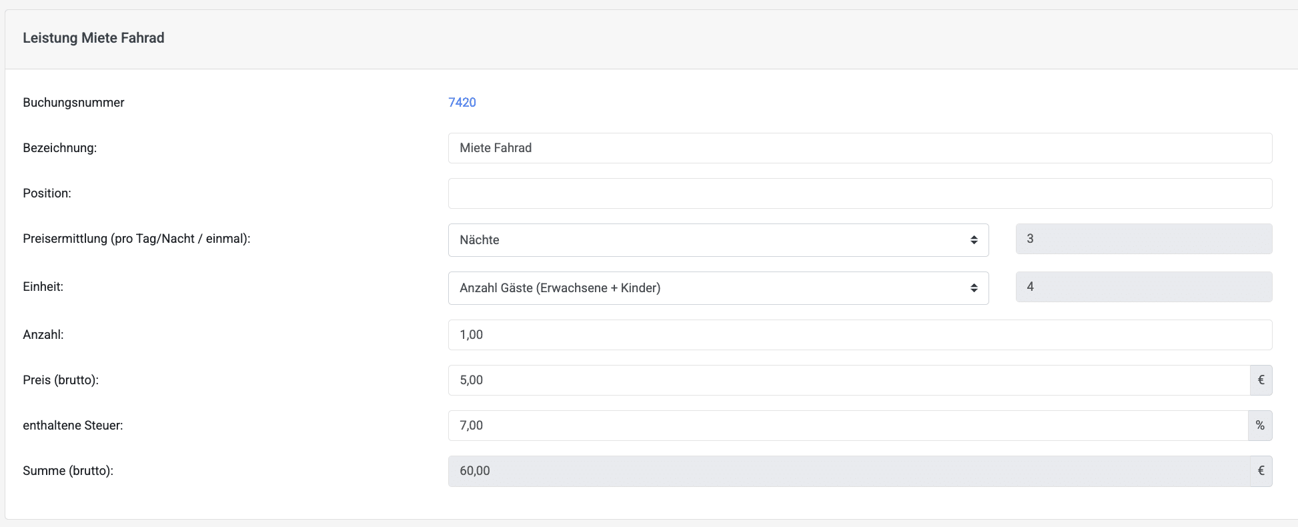This screenshot has width=1298, height=527.
Task: Click the arrow icon on the Nächte selector
Action: click(974, 240)
